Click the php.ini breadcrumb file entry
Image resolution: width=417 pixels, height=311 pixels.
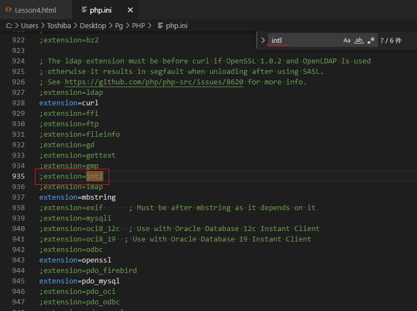(x=172, y=26)
